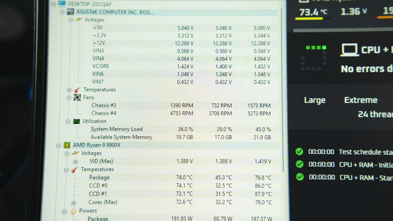Click check icon for CPU + RAM - Start row
The height and width of the screenshot is (221, 393).
300,177
